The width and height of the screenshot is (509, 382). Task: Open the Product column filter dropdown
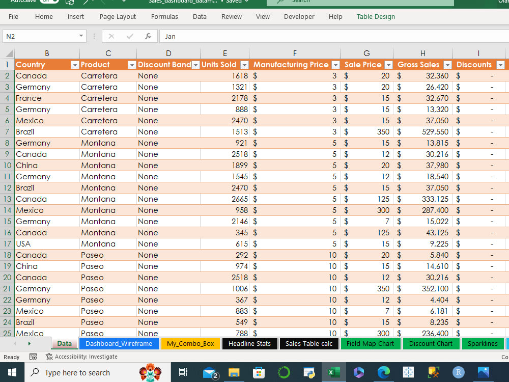132,65
